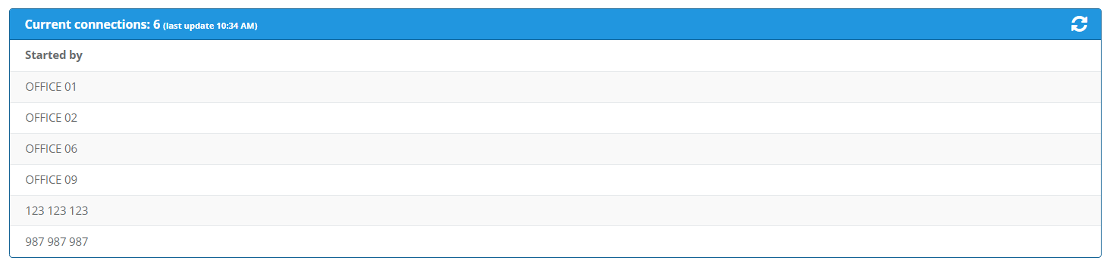Image resolution: width=1116 pixels, height=273 pixels.
Task: Refresh the current connections list
Action: [1079, 24]
